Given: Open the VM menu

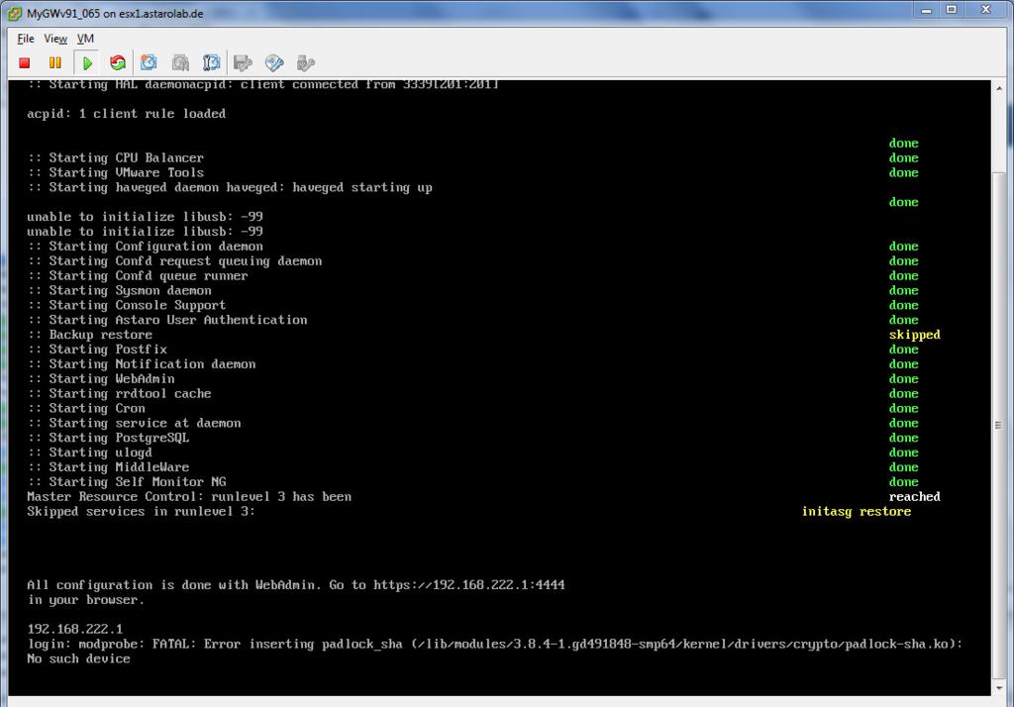Looking at the screenshot, I should pyautogui.click(x=85, y=39).
